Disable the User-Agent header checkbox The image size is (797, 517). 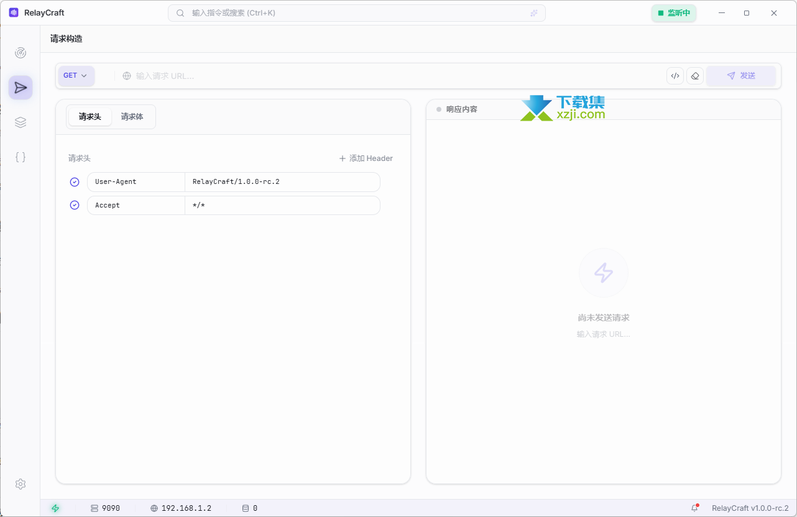(x=75, y=182)
